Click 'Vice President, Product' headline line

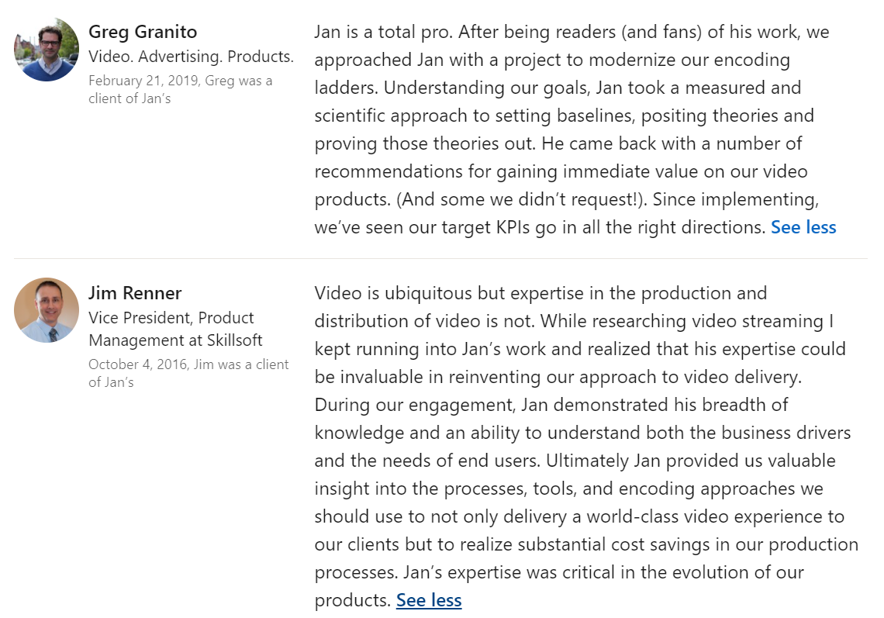[x=171, y=317]
